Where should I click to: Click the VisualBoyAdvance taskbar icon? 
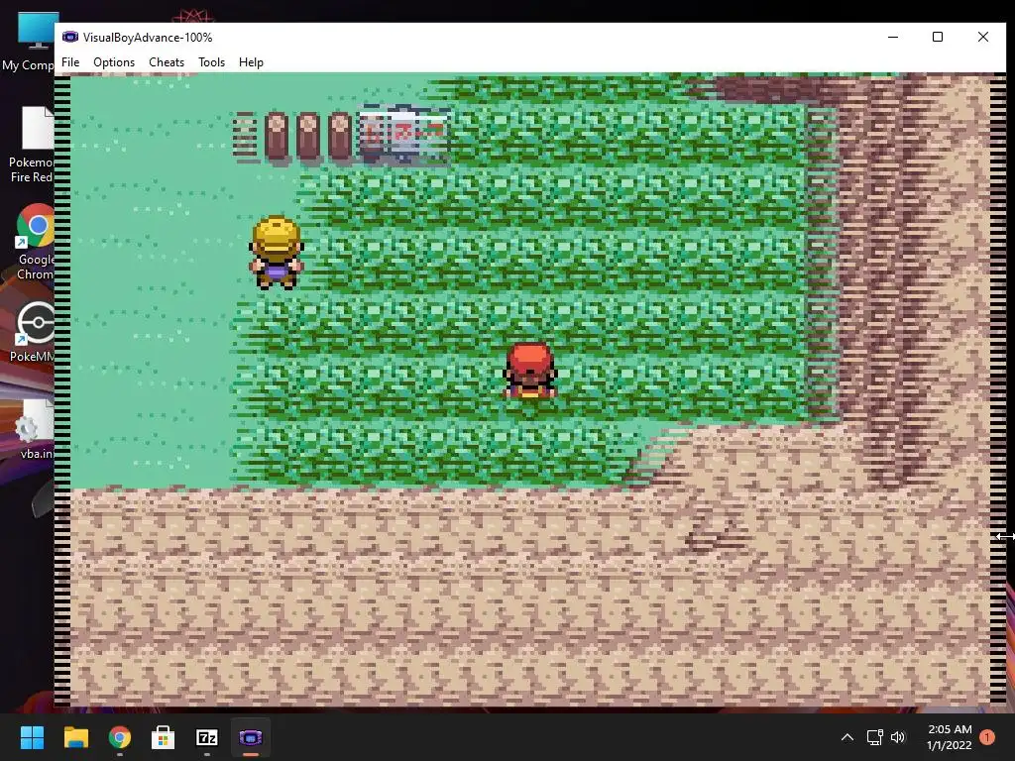point(251,737)
